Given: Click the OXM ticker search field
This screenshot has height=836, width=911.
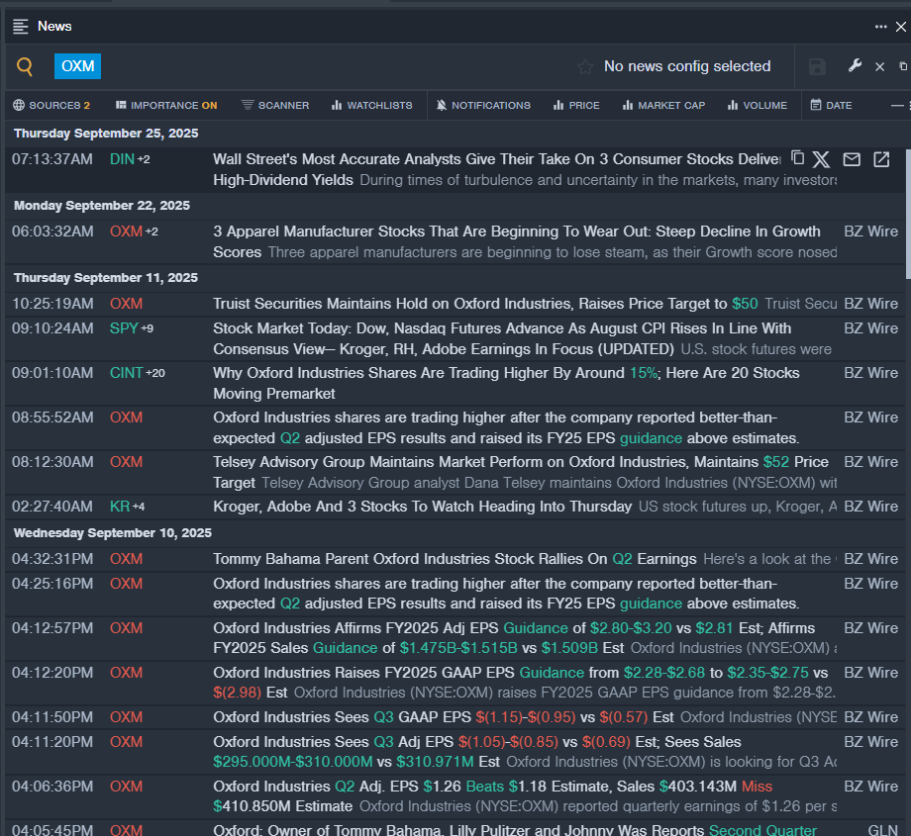Looking at the screenshot, I should point(77,66).
